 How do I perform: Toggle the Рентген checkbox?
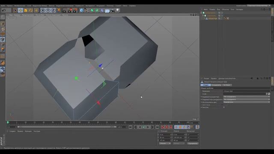click(224, 107)
